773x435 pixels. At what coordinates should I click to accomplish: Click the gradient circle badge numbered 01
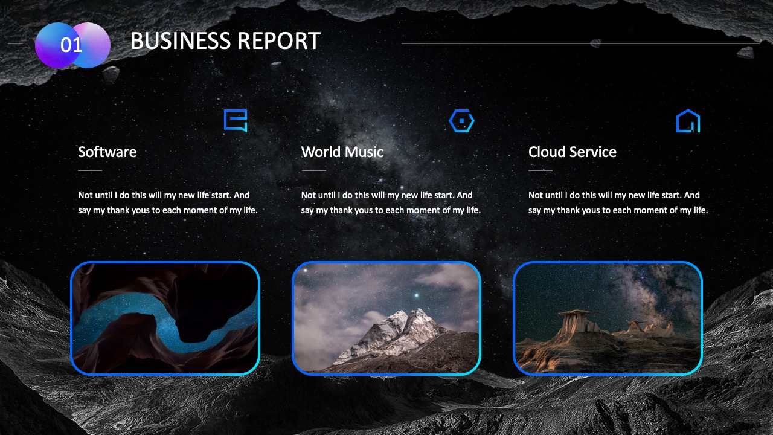click(x=72, y=45)
